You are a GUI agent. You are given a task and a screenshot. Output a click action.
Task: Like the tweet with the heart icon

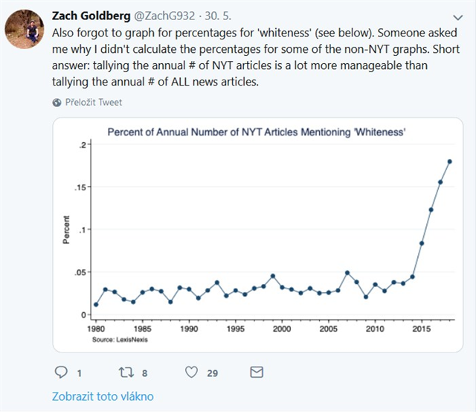(x=190, y=373)
